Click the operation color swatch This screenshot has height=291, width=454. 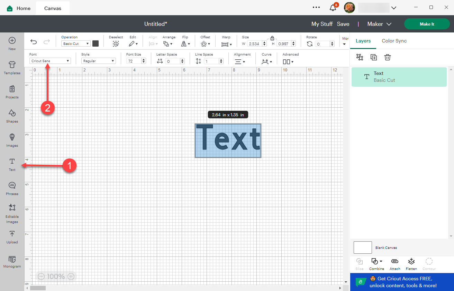point(96,43)
